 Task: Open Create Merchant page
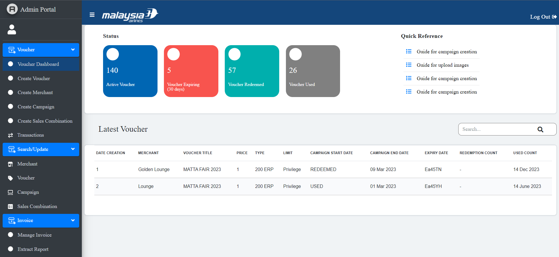tap(41, 92)
